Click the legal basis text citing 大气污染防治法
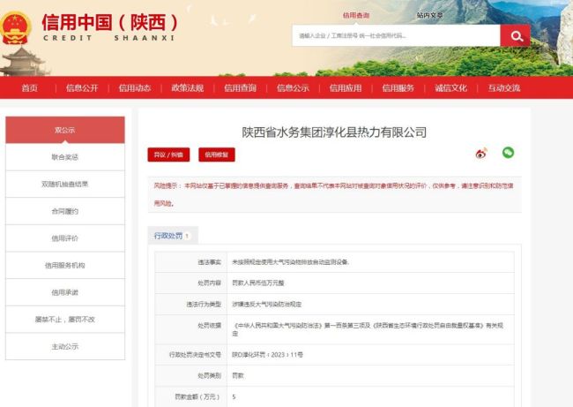 point(368,329)
